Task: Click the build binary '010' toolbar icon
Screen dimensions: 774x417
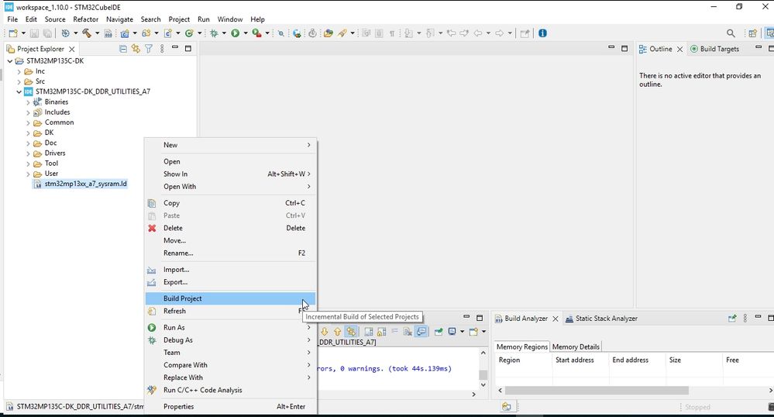Action: (x=108, y=33)
